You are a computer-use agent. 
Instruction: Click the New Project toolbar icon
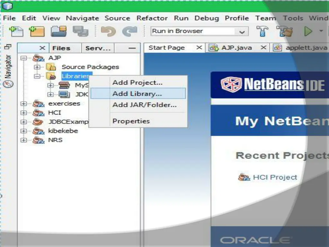(x=37, y=32)
